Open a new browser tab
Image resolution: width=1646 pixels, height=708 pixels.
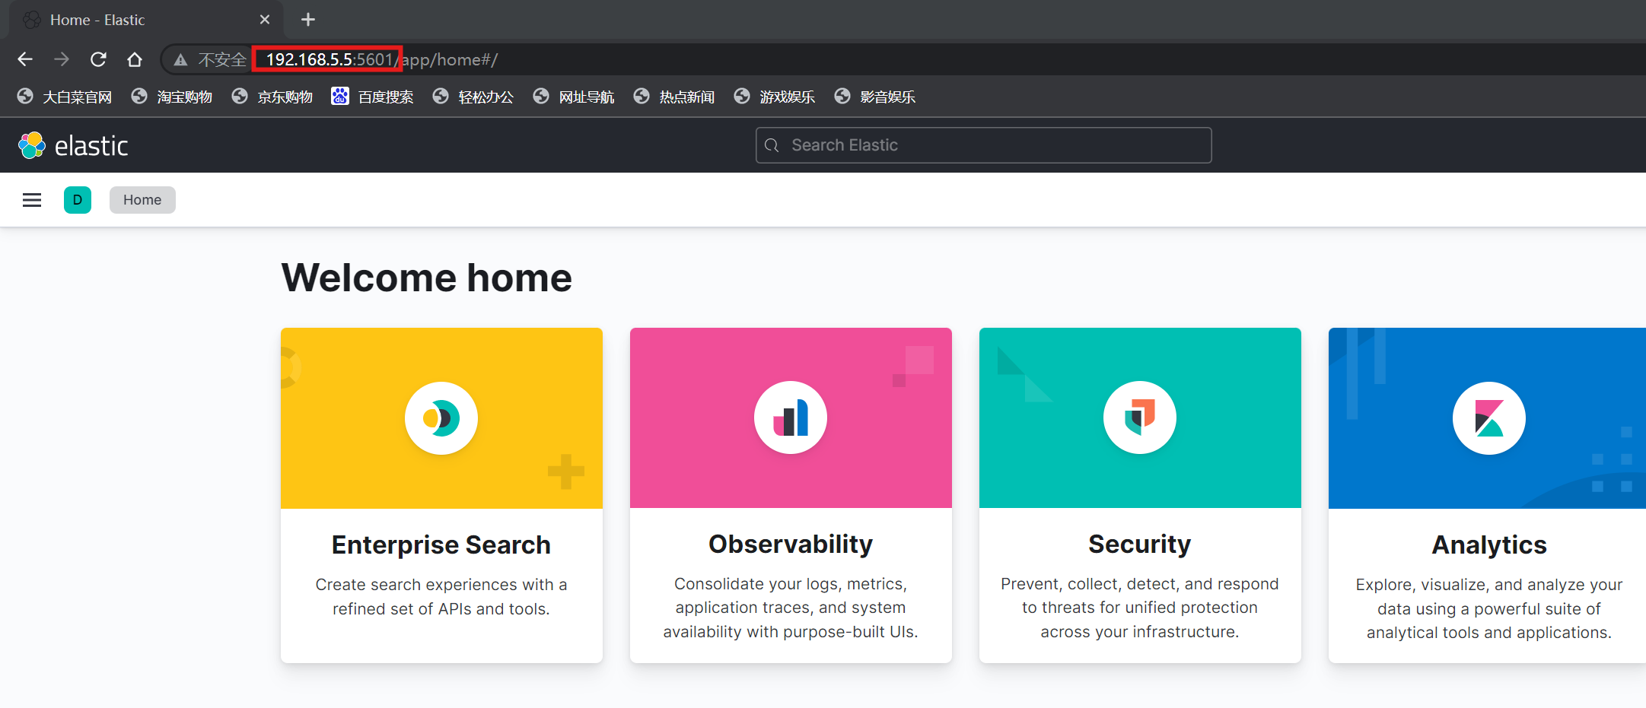coord(308,20)
